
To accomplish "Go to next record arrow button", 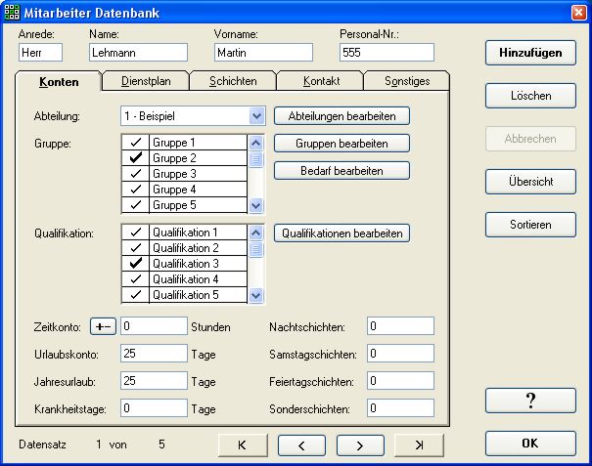I will pyautogui.click(x=361, y=445).
